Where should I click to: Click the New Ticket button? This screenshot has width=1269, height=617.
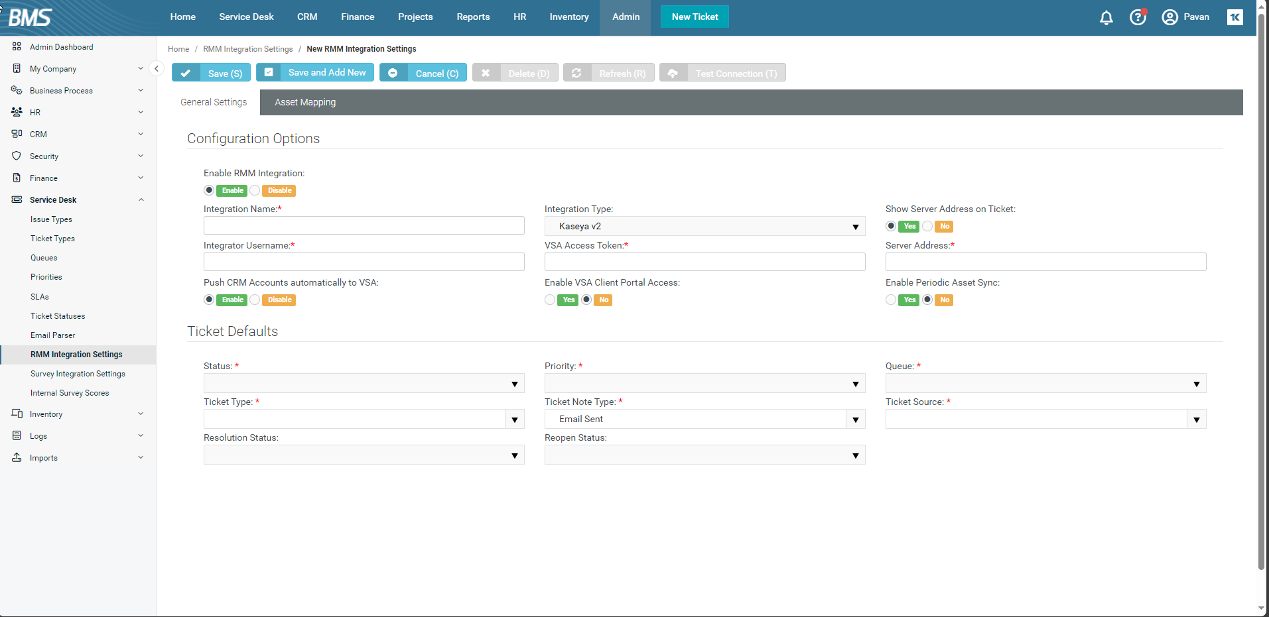click(x=695, y=17)
